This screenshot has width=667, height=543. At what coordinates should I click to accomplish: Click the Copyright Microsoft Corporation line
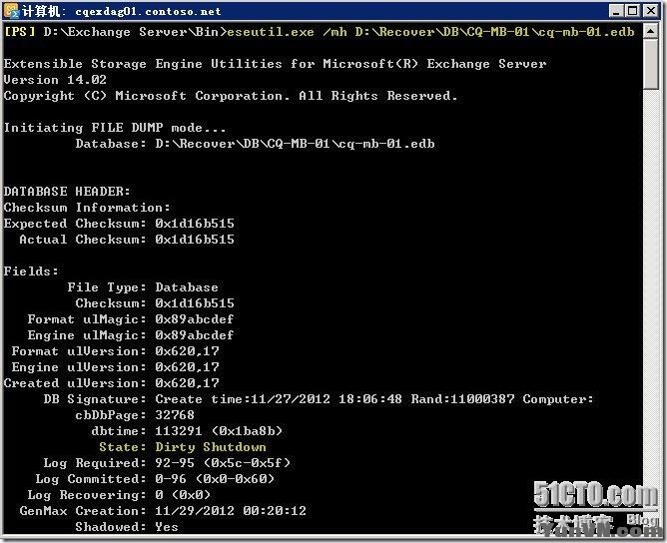(231, 96)
